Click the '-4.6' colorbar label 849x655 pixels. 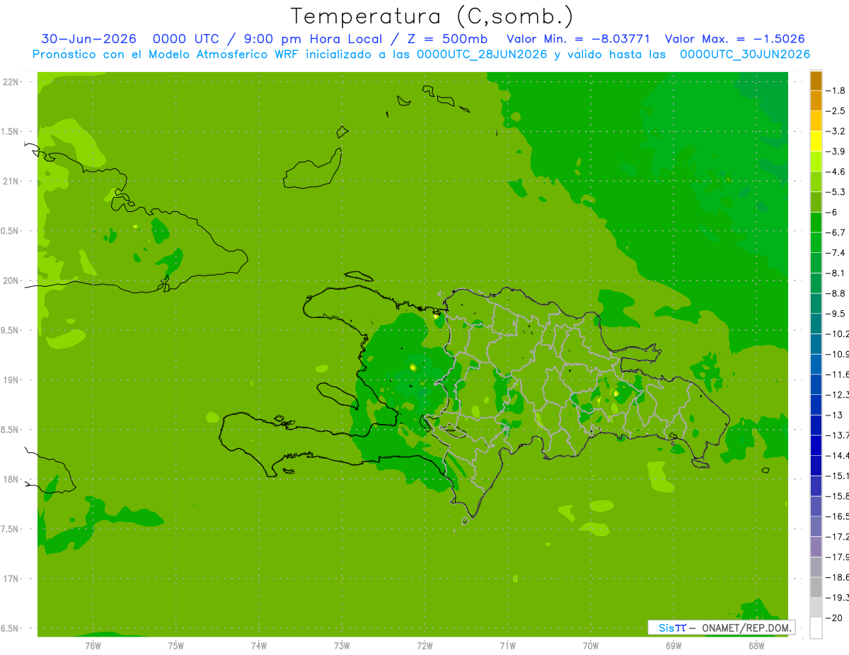coord(836,172)
